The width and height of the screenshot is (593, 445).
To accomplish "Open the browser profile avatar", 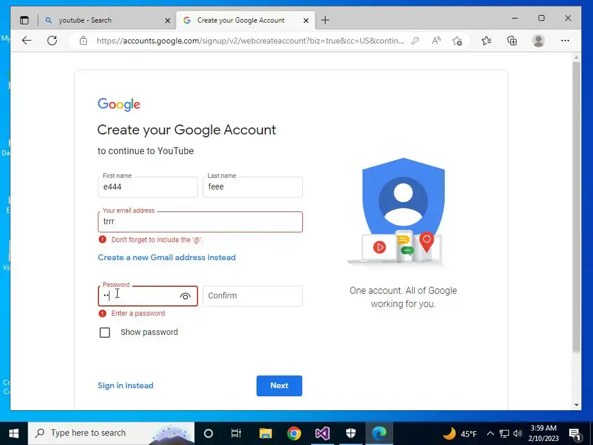I will (538, 41).
